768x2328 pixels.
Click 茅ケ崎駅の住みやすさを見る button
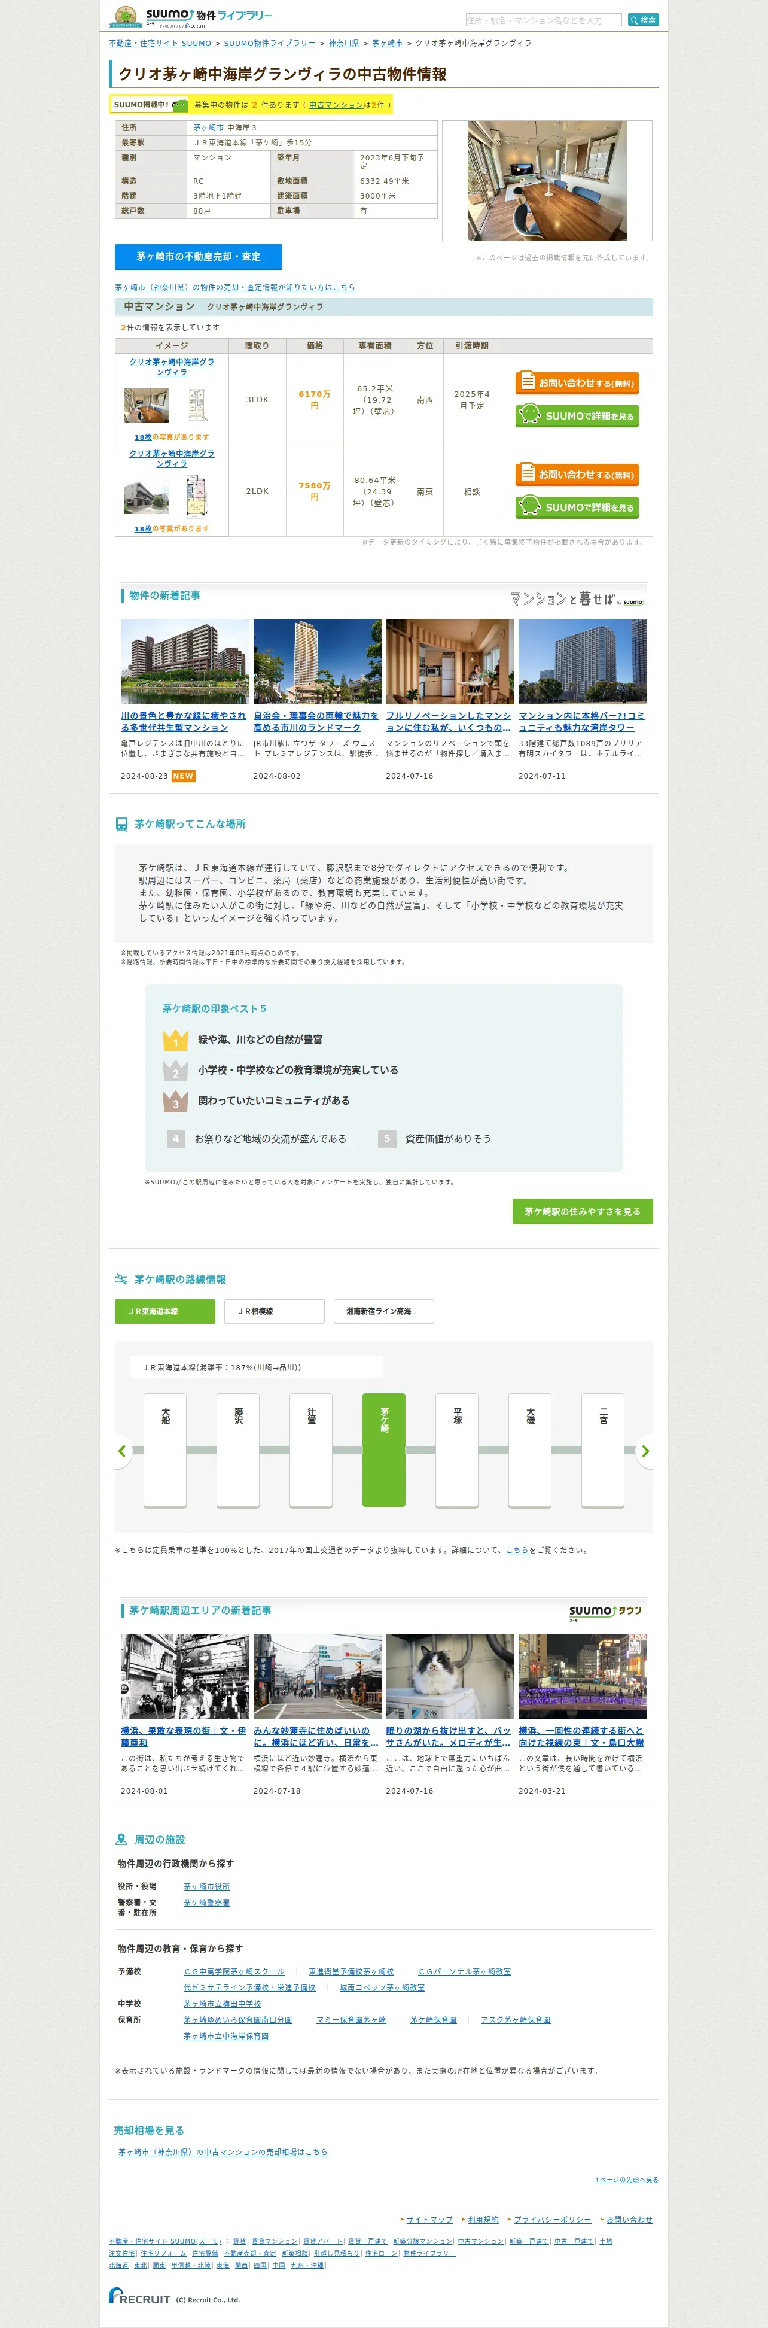(x=583, y=1212)
